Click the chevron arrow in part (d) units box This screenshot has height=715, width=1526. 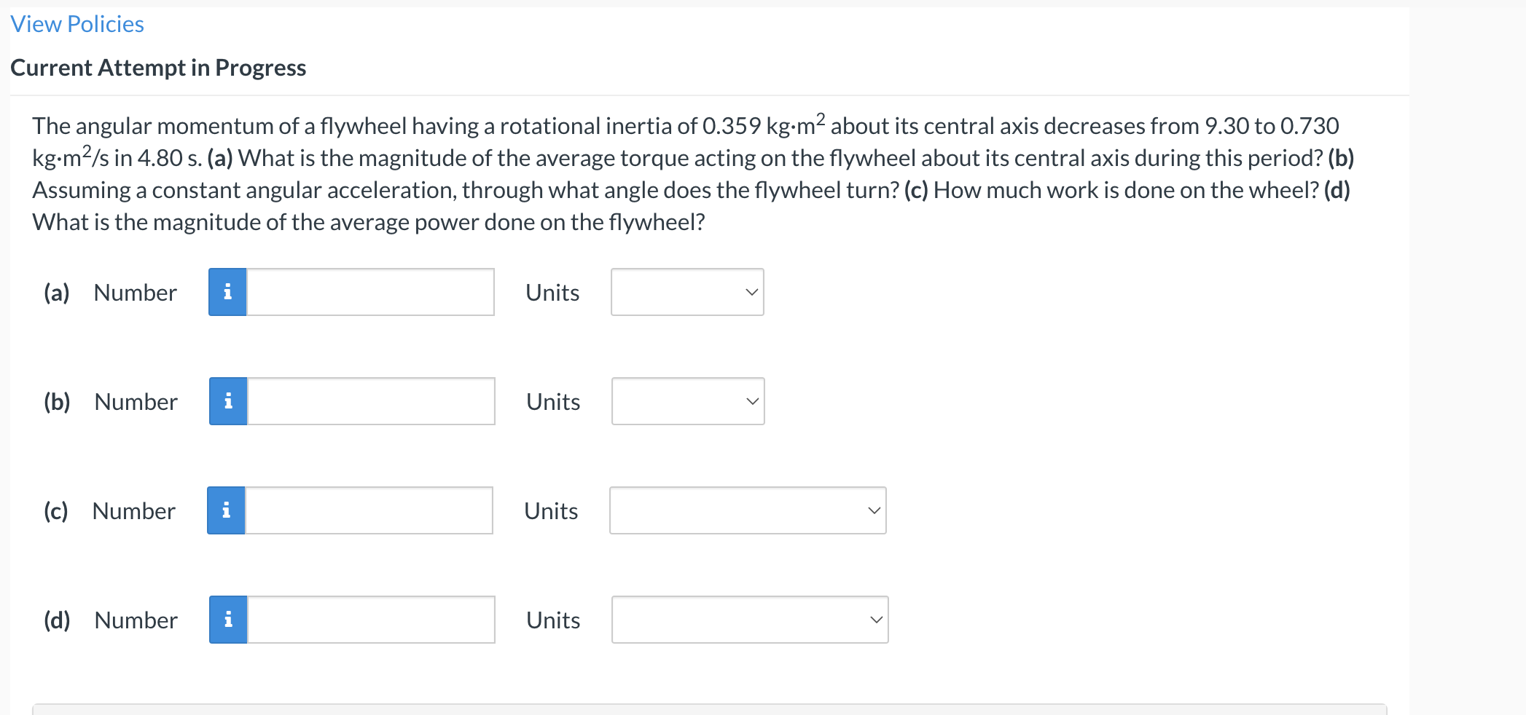(x=877, y=620)
